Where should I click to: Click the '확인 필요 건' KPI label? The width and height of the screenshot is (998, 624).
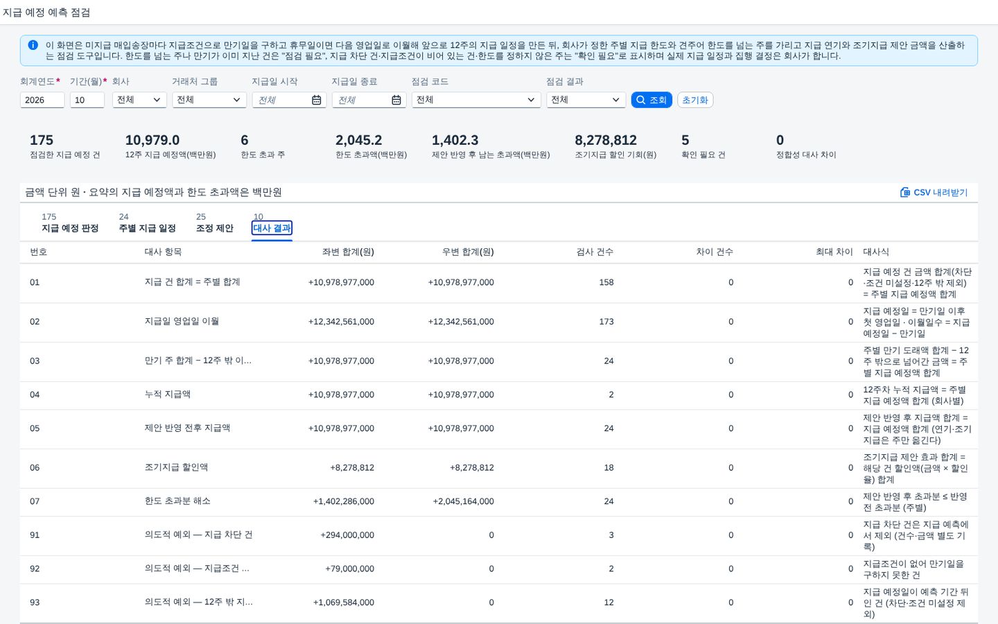703,155
